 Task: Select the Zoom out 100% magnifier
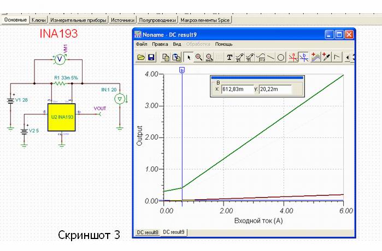coord(209,57)
